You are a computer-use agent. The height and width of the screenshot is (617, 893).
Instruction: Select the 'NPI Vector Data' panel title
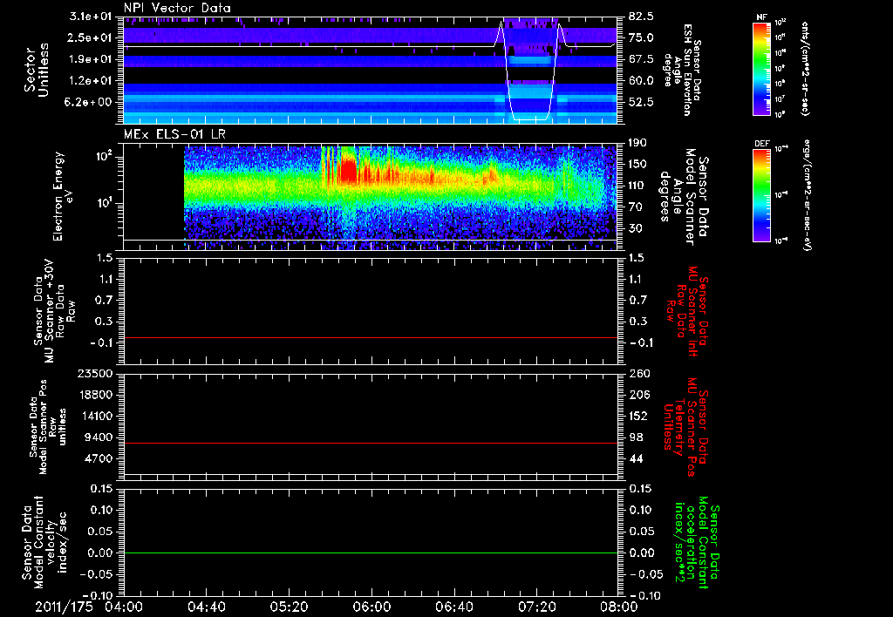click(x=177, y=8)
